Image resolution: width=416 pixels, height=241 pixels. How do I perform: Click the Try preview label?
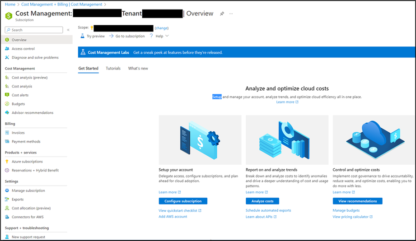pyautogui.click(x=96, y=36)
